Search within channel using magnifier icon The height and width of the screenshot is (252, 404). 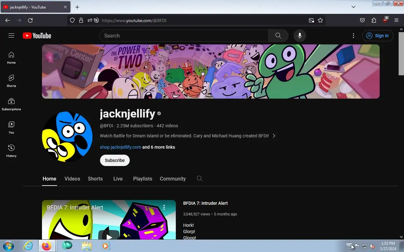199,179
